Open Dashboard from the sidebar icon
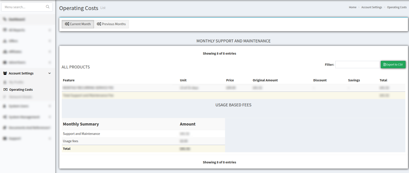Viewport: 409px width, 173px height. 5,19
